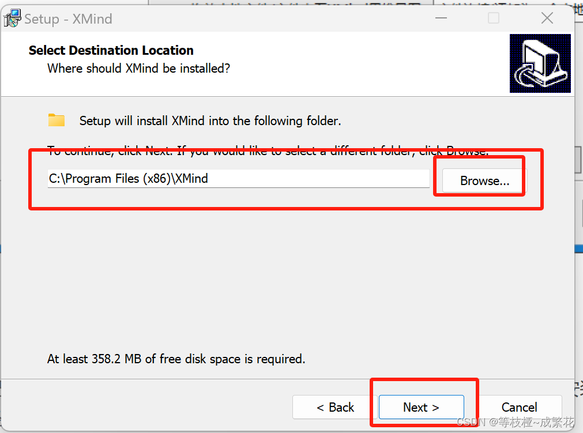The image size is (583, 433).
Task: Cancel the XMind setup
Action: point(519,407)
